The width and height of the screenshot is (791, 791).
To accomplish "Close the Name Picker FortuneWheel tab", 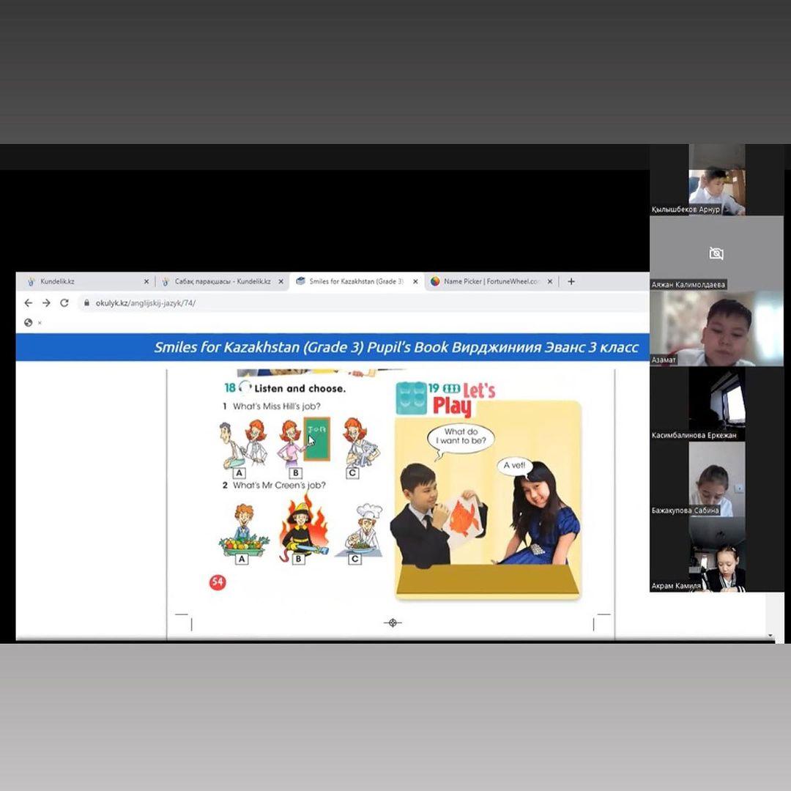I will (550, 281).
